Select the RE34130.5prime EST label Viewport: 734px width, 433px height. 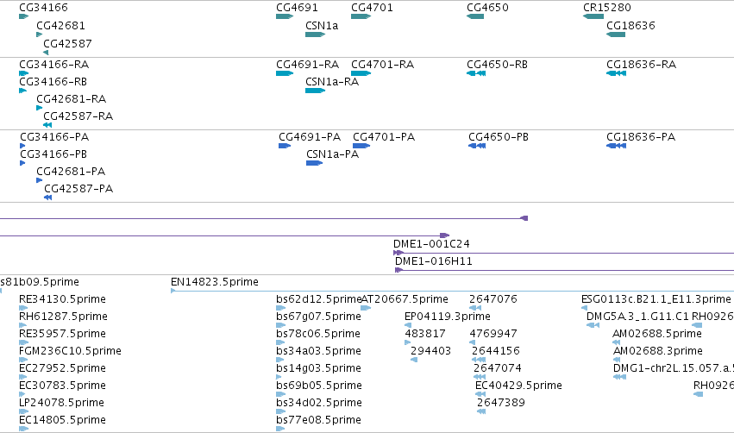point(62,299)
